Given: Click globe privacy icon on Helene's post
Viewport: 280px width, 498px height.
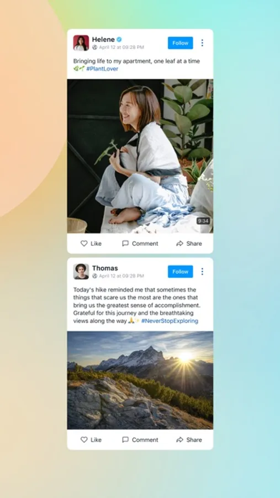Looking at the screenshot, I should pyautogui.click(x=95, y=48).
